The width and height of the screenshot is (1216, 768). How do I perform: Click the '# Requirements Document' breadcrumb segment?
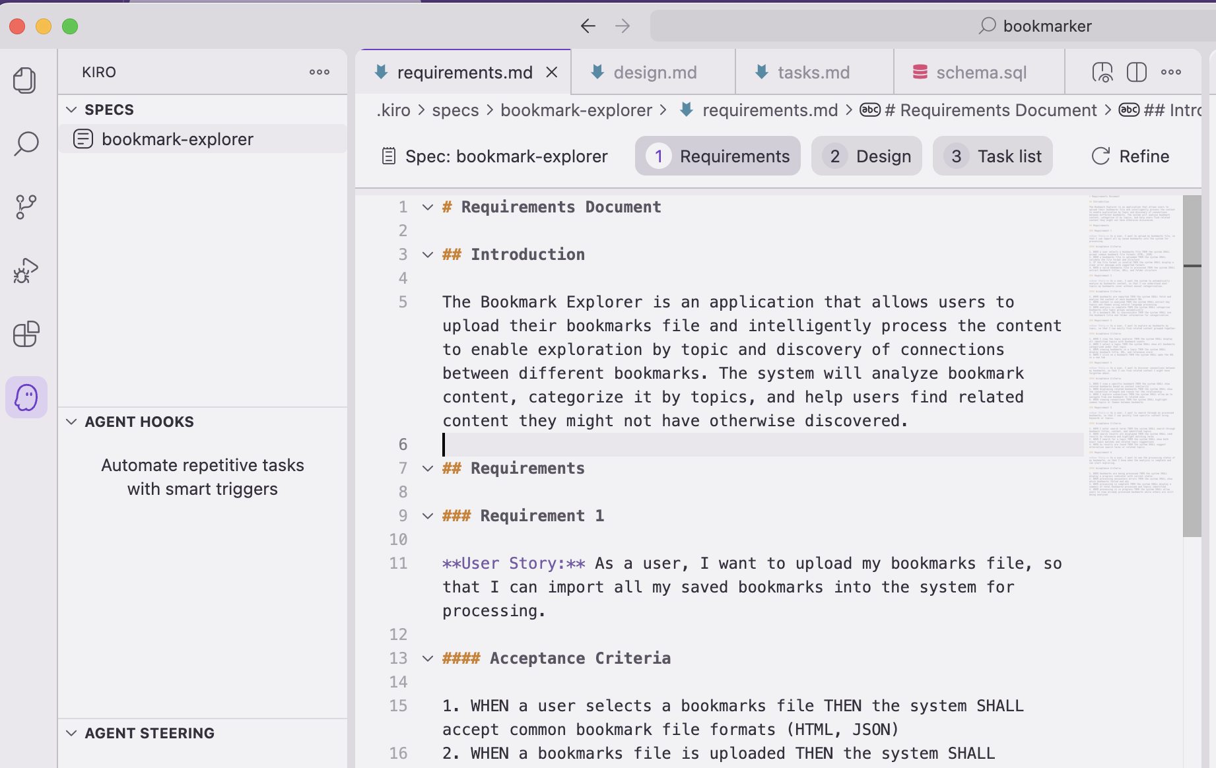point(990,110)
